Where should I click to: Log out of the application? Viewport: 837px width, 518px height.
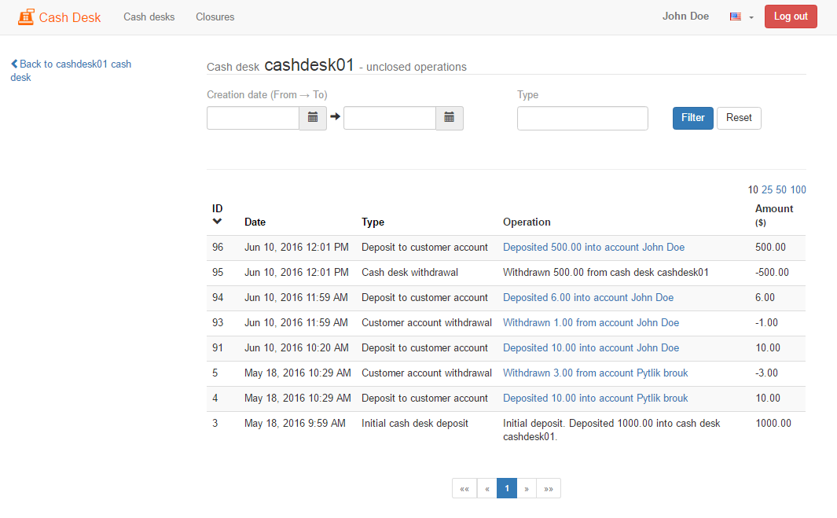coord(790,17)
